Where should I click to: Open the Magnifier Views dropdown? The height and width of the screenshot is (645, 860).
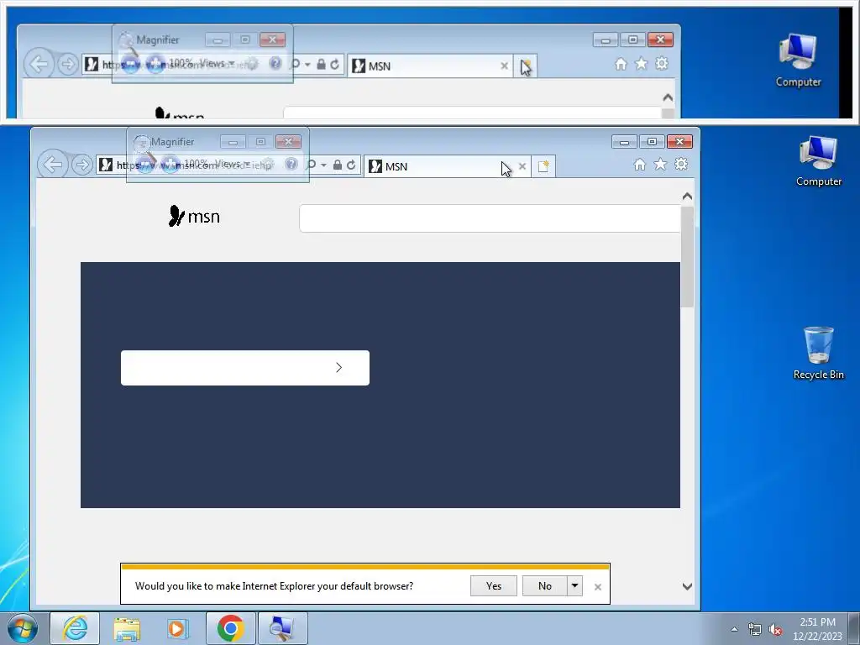point(233,164)
